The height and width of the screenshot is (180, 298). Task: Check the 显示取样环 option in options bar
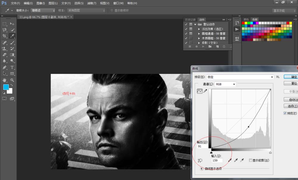tap(112, 10)
